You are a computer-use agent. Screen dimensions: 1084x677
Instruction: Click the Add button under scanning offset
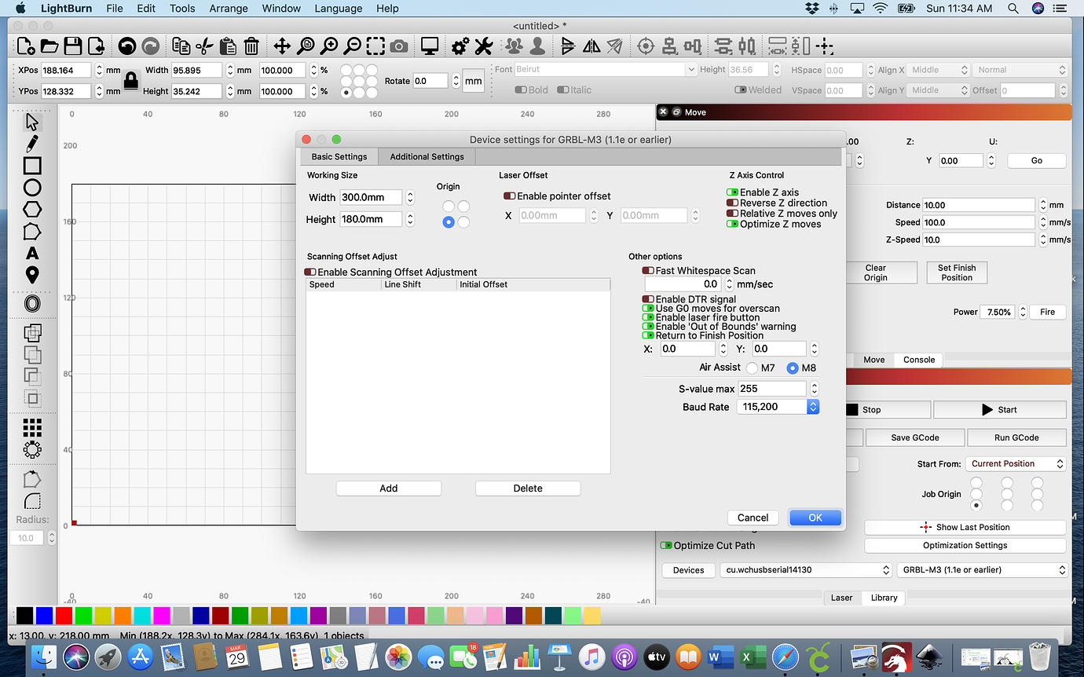point(388,489)
